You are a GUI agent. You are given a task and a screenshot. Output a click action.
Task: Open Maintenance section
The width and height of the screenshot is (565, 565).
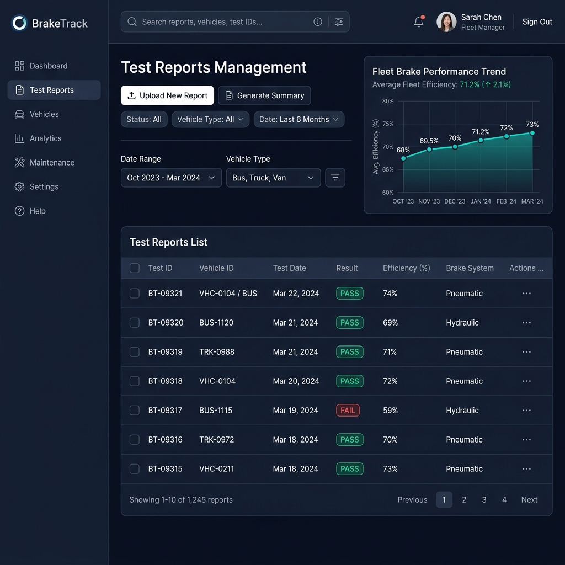pos(54,163)
